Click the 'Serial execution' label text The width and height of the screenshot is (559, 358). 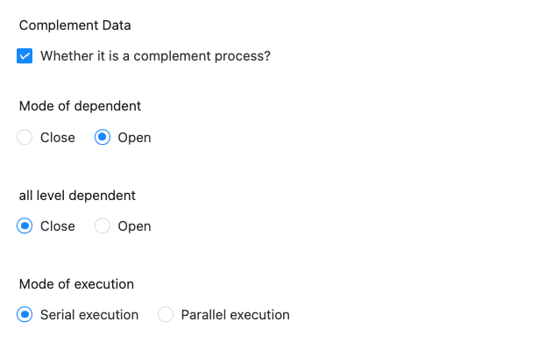[89, 315]
